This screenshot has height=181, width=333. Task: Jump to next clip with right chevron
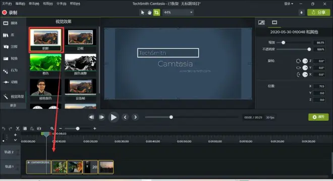tap(135, 117)
